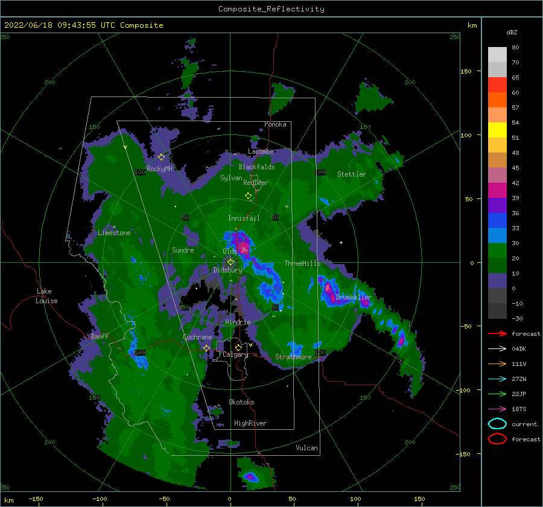Click the Strathmore city label
The width and height of the screenshot is (543, 507).
(293, 357)
